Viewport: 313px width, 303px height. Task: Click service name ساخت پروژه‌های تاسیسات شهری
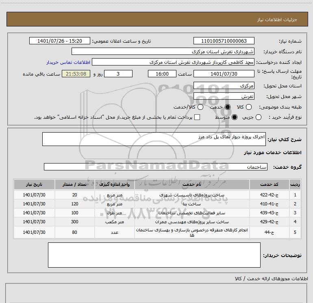click(192, 195)
